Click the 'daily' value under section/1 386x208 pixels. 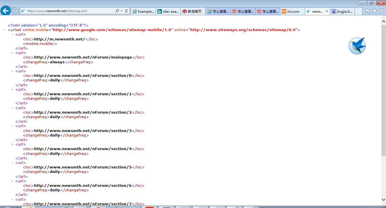click(x=55, y=99)
